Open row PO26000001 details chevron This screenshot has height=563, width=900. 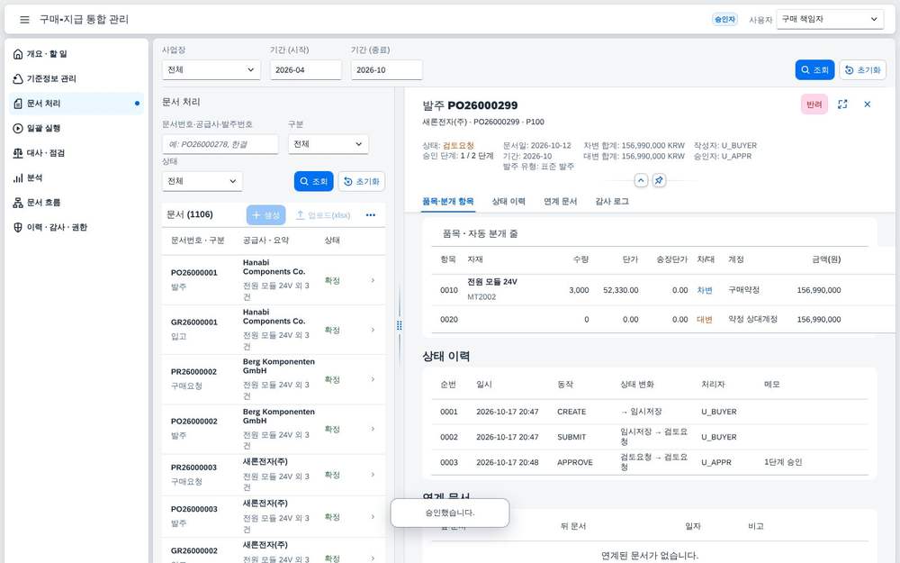pos(373,280)
